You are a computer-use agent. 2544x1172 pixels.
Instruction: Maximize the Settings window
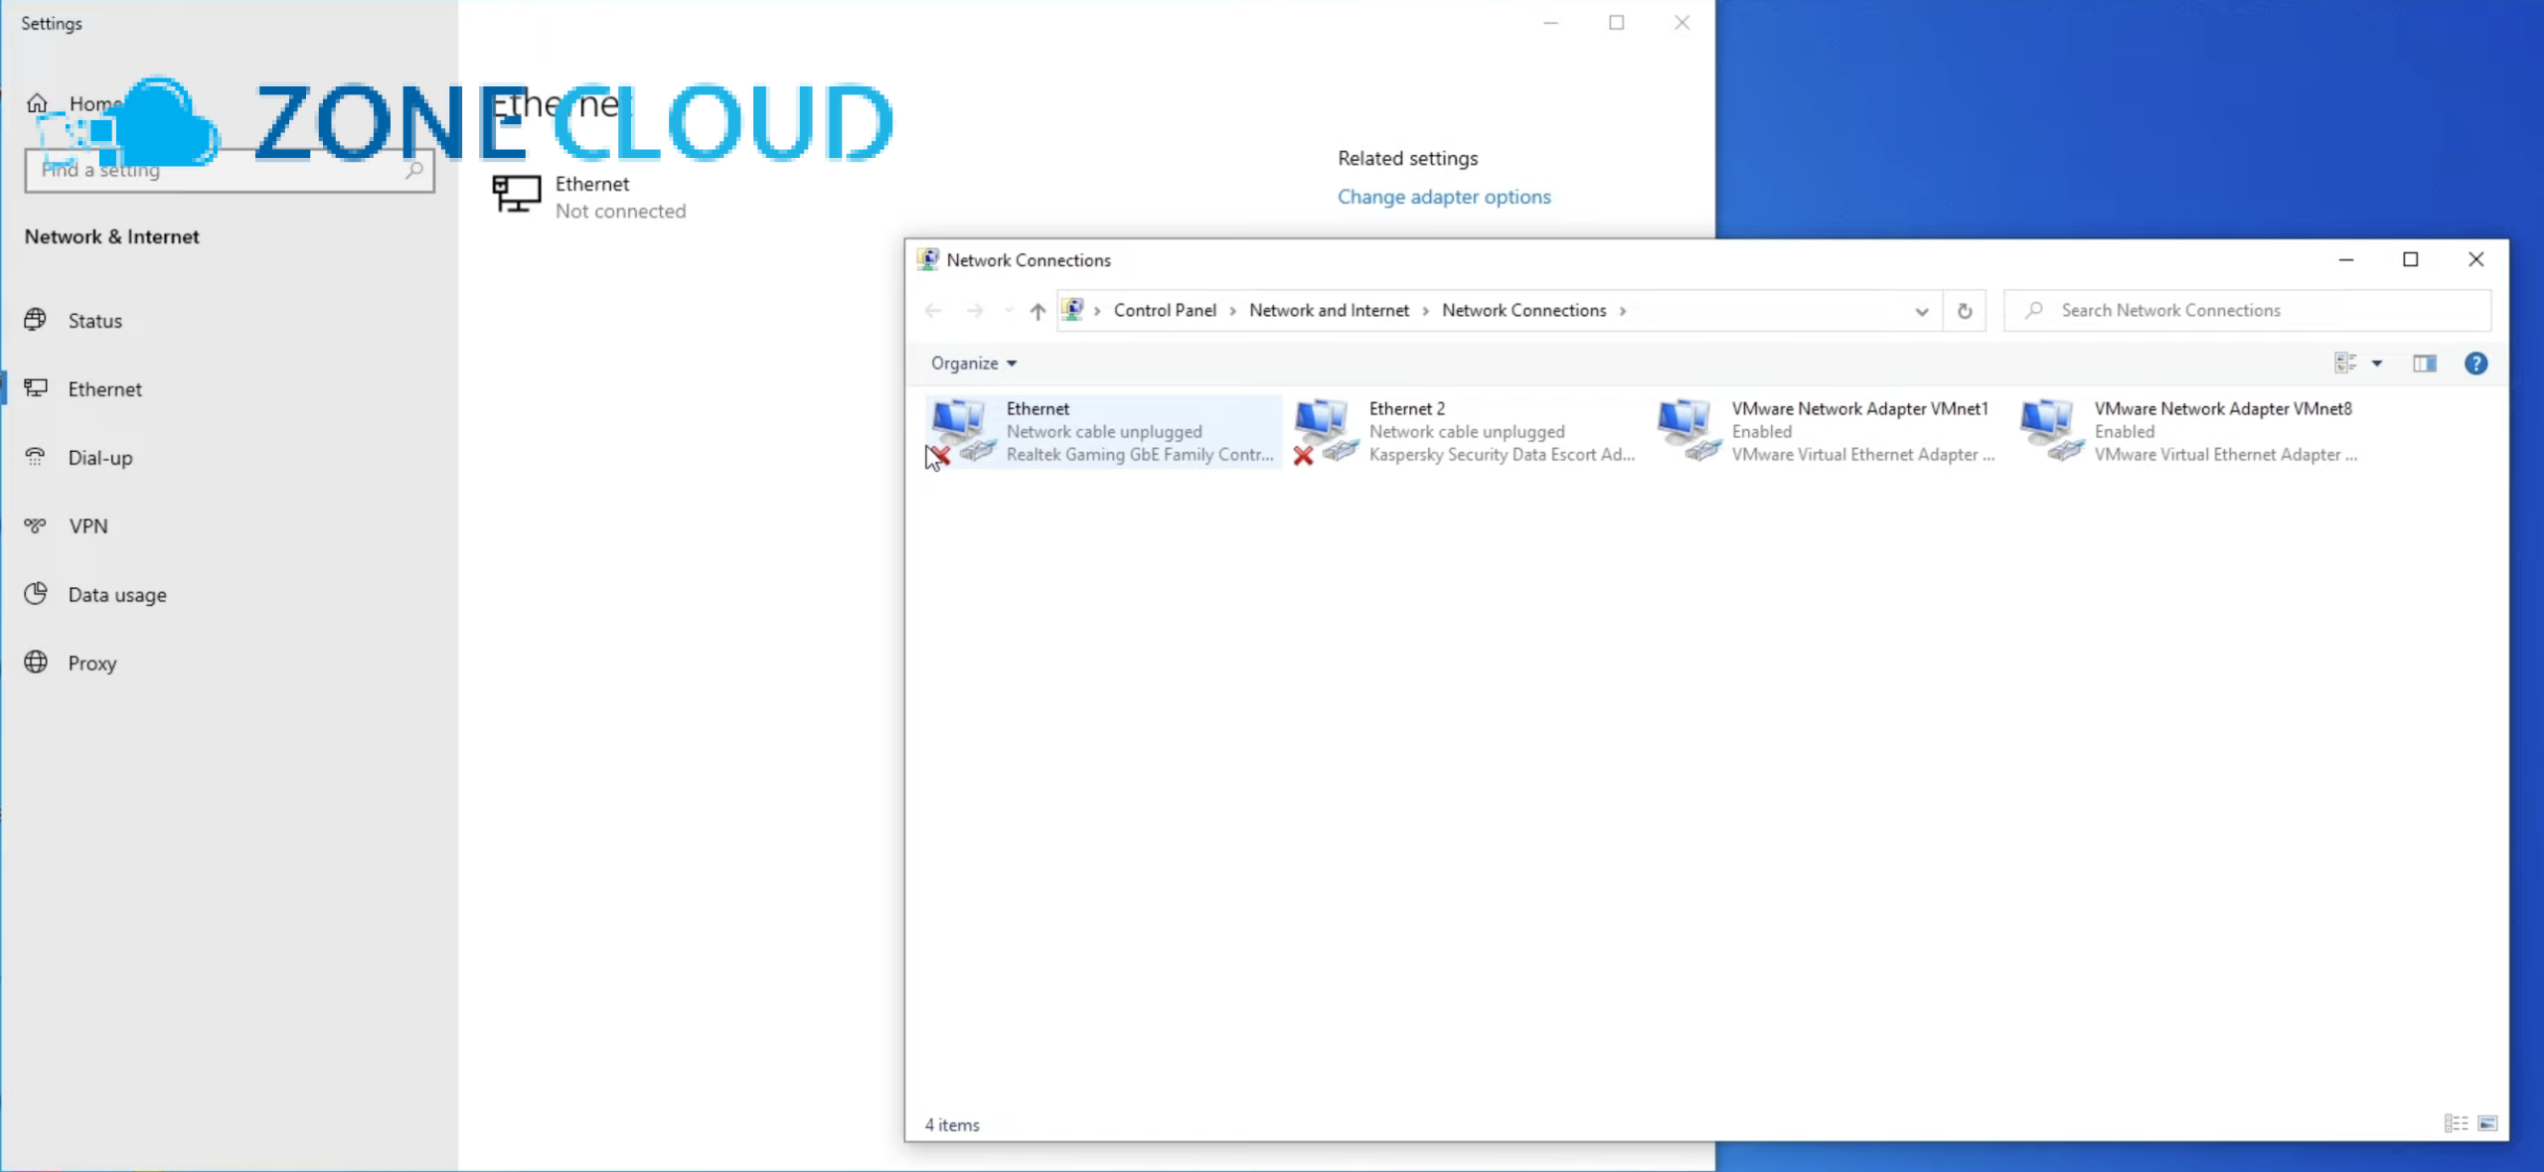[x=1617, y=23]
